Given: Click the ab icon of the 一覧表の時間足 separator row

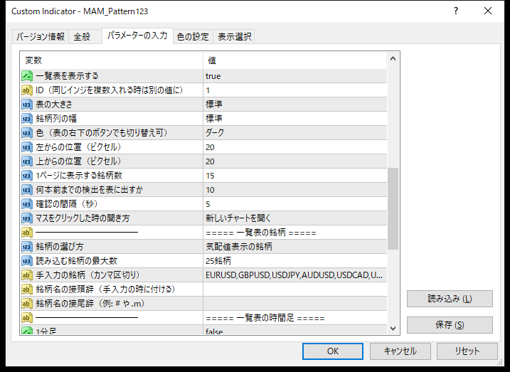Looking at the screenshot, I should click(27, 318).
